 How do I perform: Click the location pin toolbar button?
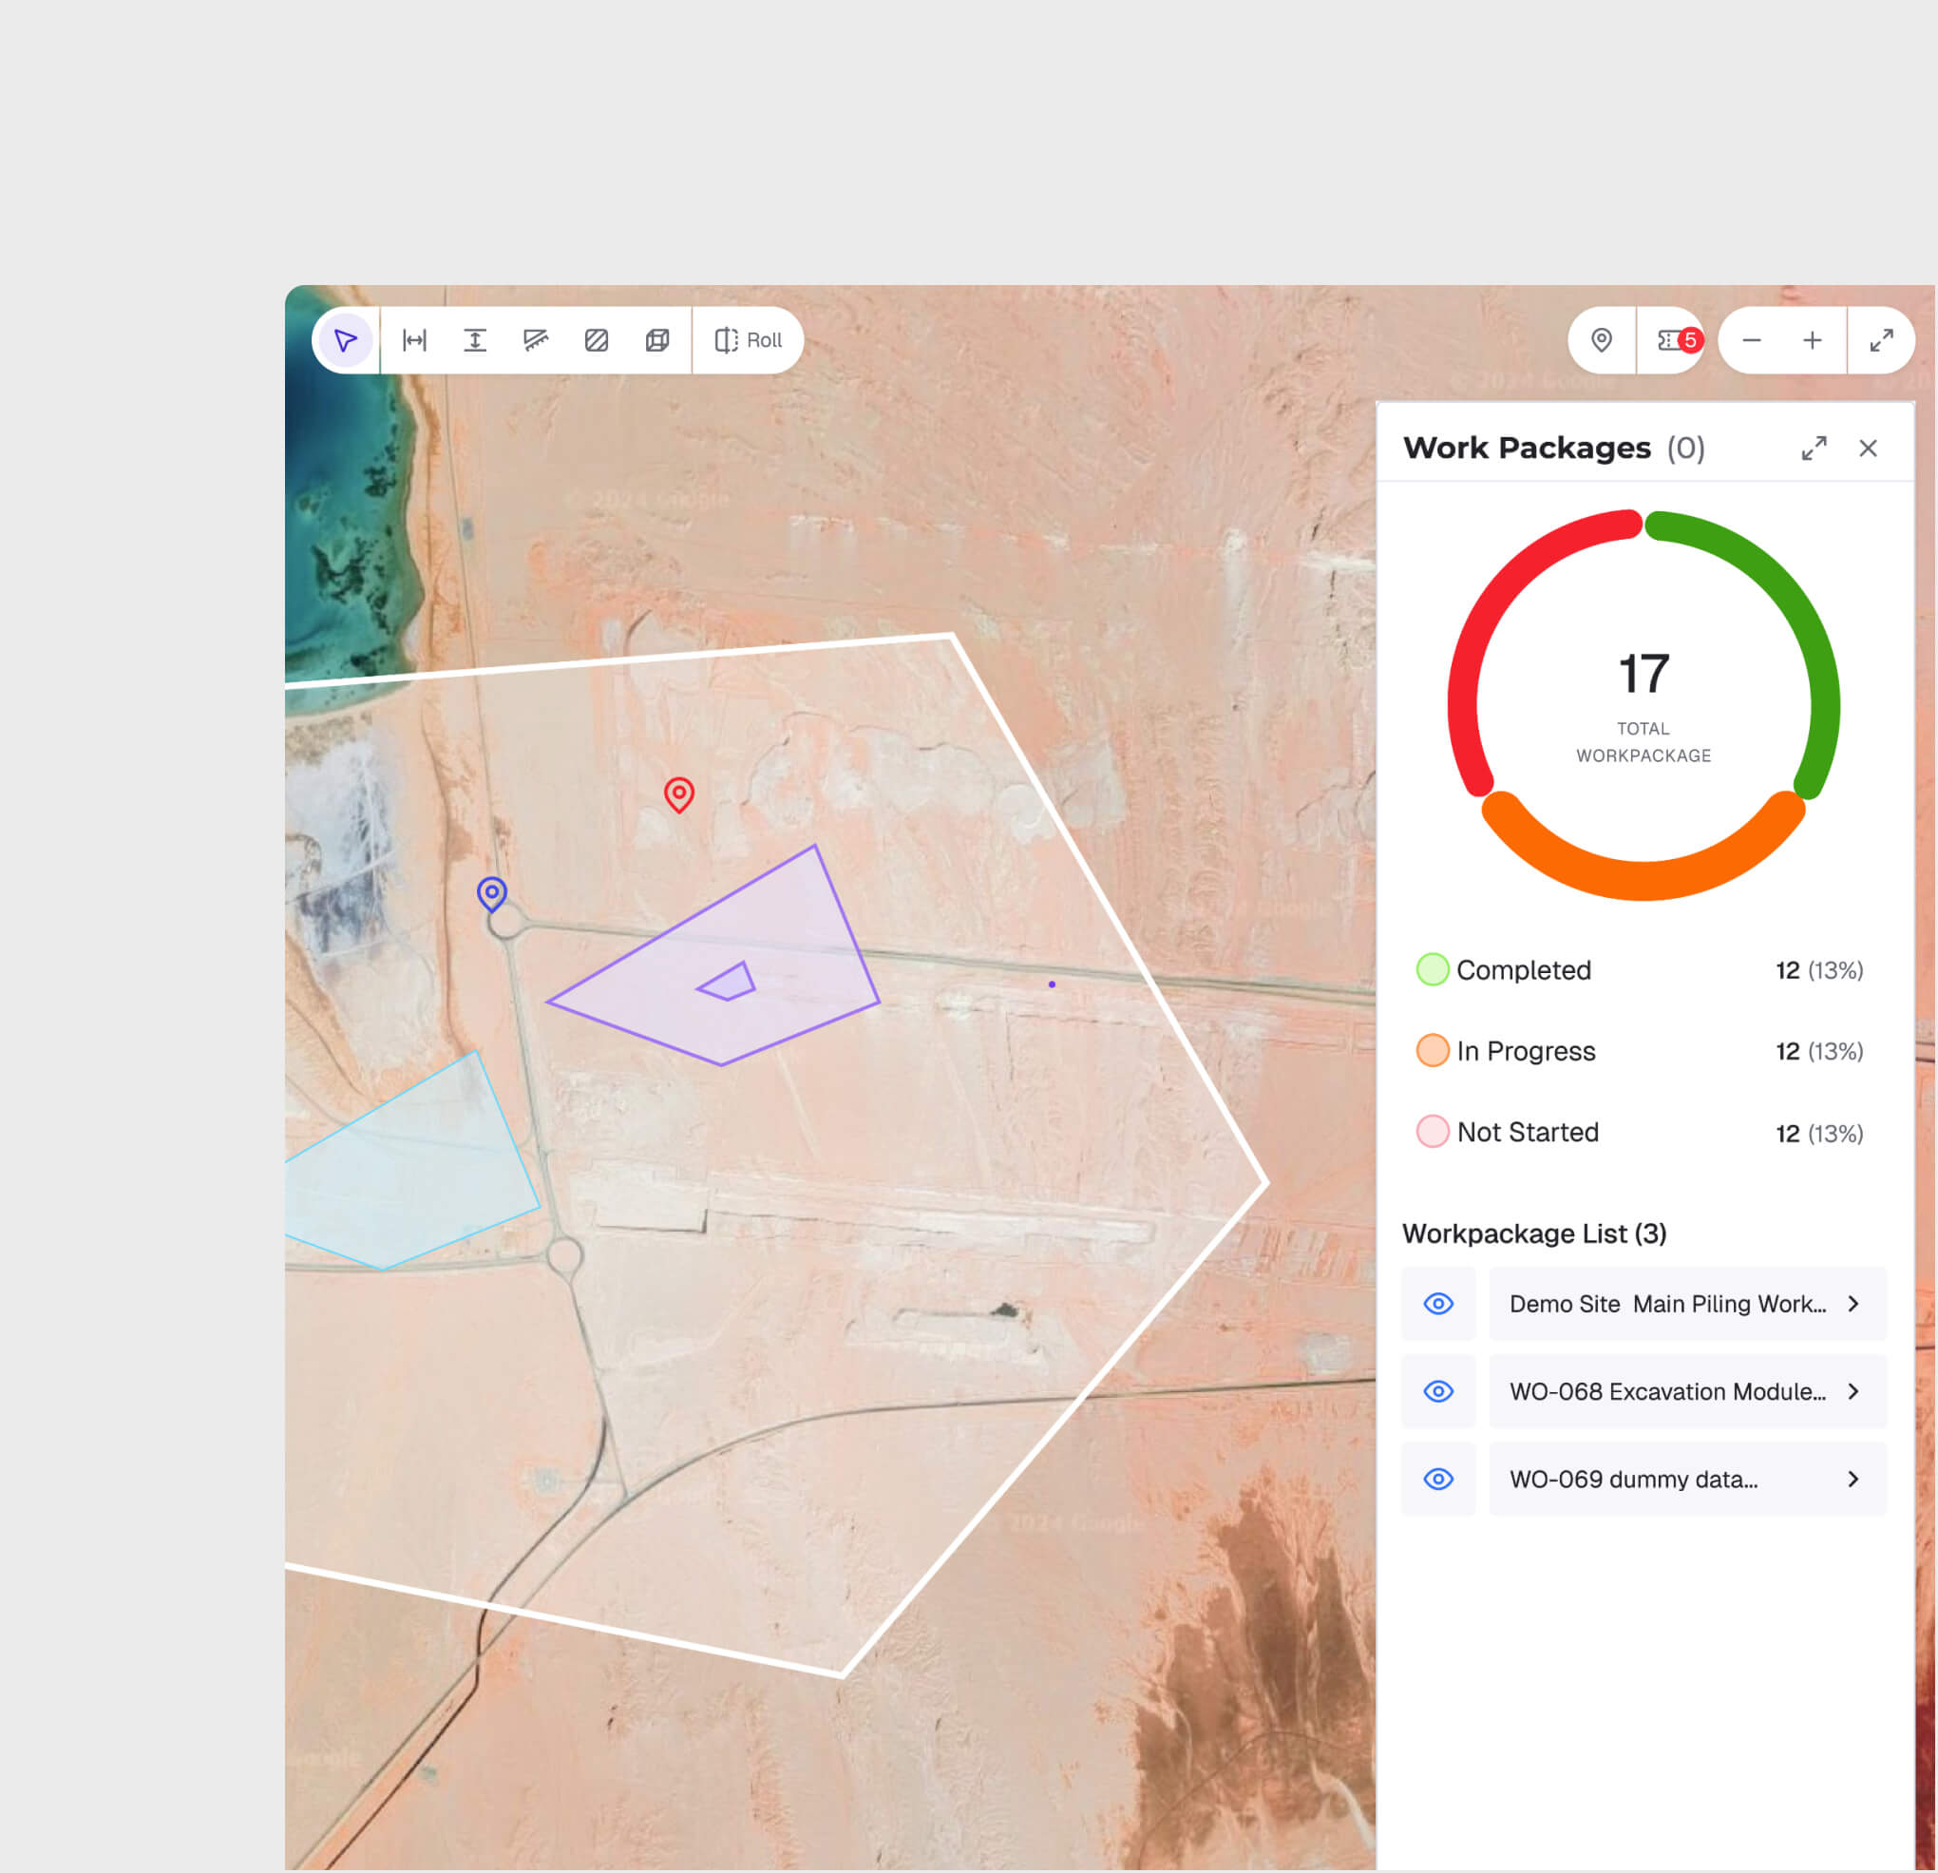(1601, 340)
